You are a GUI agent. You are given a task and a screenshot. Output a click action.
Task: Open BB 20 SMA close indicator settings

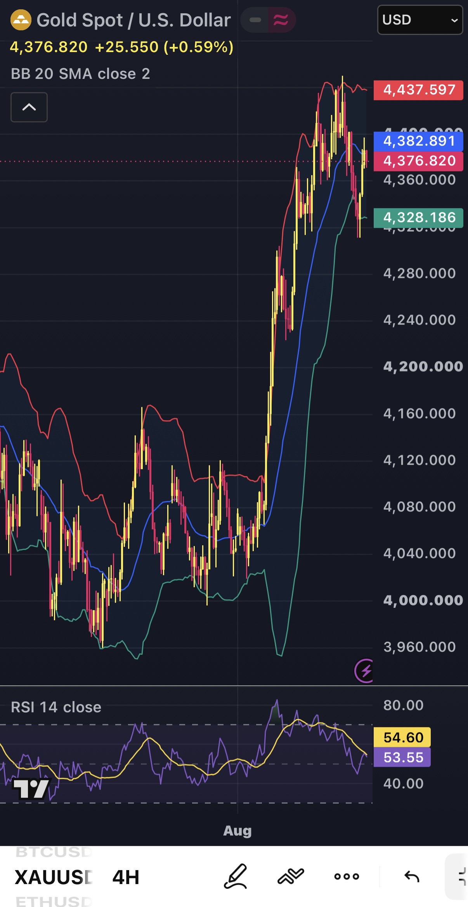pos(80,74)
